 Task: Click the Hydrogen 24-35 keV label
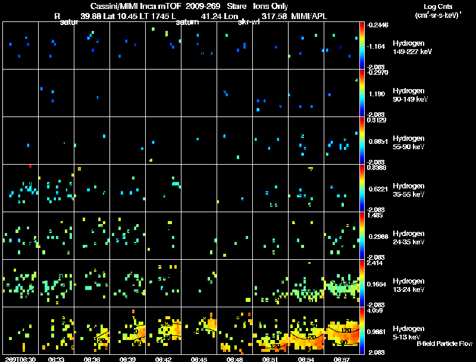(x=409, y=238)
